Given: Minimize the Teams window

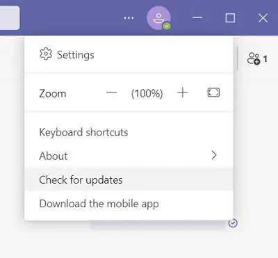Looking at the screenshot, I should [x=197, y=17].
